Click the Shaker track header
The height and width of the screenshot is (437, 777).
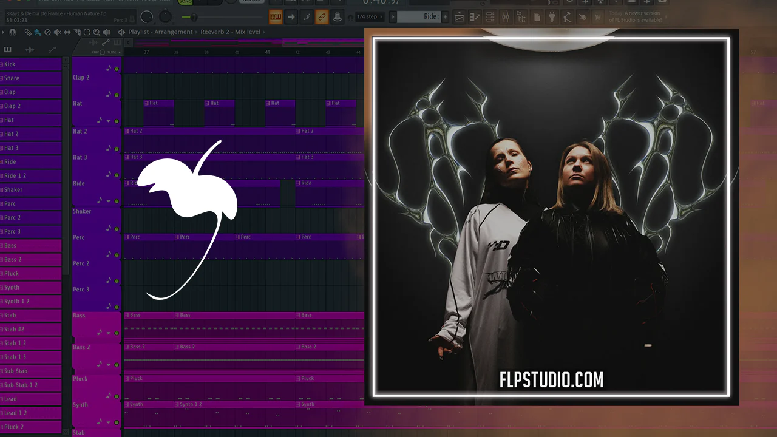click(x=97, y=219)
